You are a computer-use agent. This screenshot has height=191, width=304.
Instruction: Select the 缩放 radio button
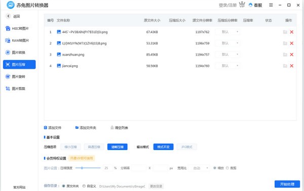point(215,168)
